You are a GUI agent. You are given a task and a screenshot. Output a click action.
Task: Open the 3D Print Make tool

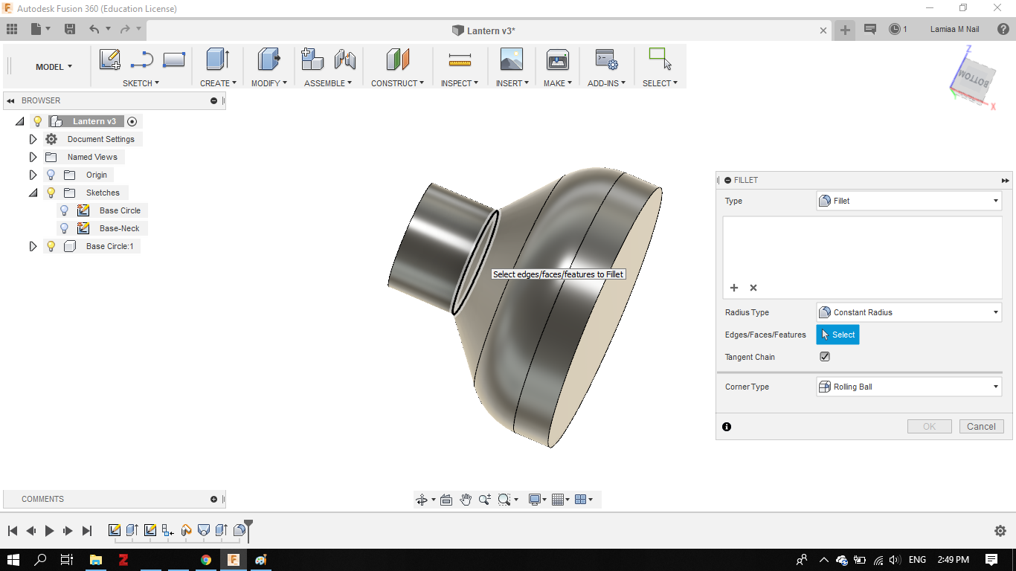click(558, 59)
